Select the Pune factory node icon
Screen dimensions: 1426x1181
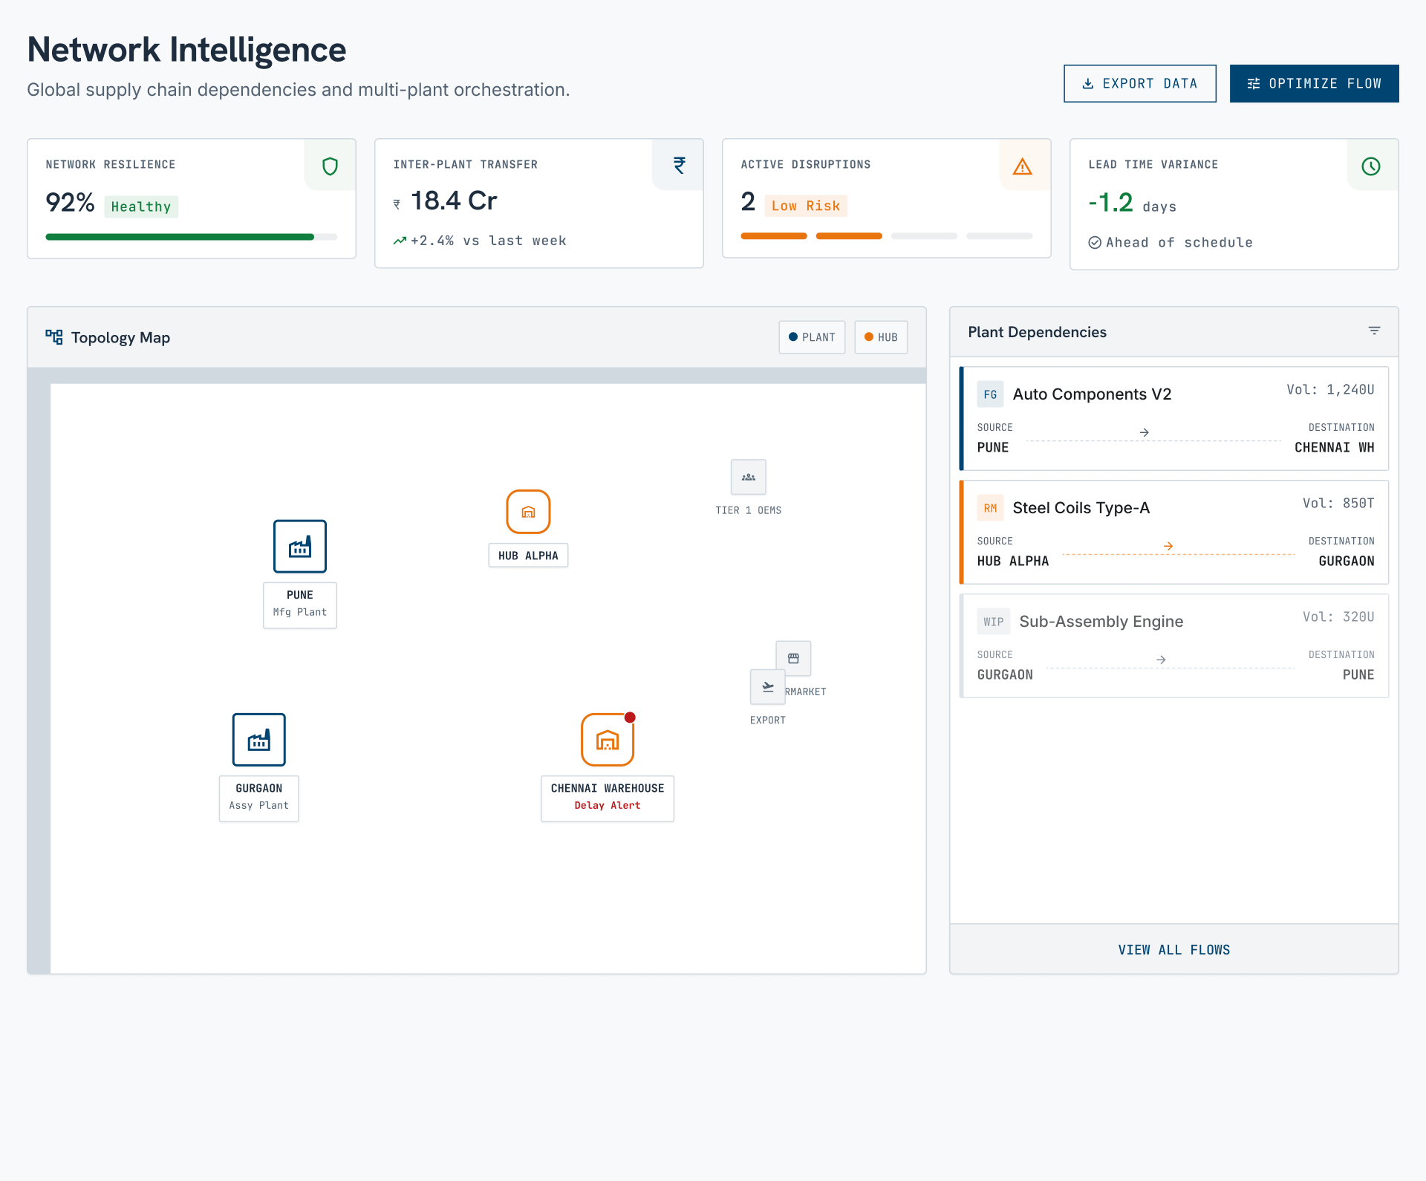(x=300, y=547)
